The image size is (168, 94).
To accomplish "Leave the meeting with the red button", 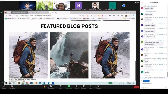I will [136, 87].
